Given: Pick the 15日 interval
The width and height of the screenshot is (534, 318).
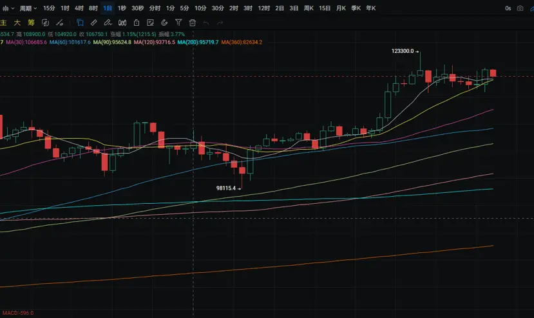Looking at the screenshot, I should [x=325, y=8].
